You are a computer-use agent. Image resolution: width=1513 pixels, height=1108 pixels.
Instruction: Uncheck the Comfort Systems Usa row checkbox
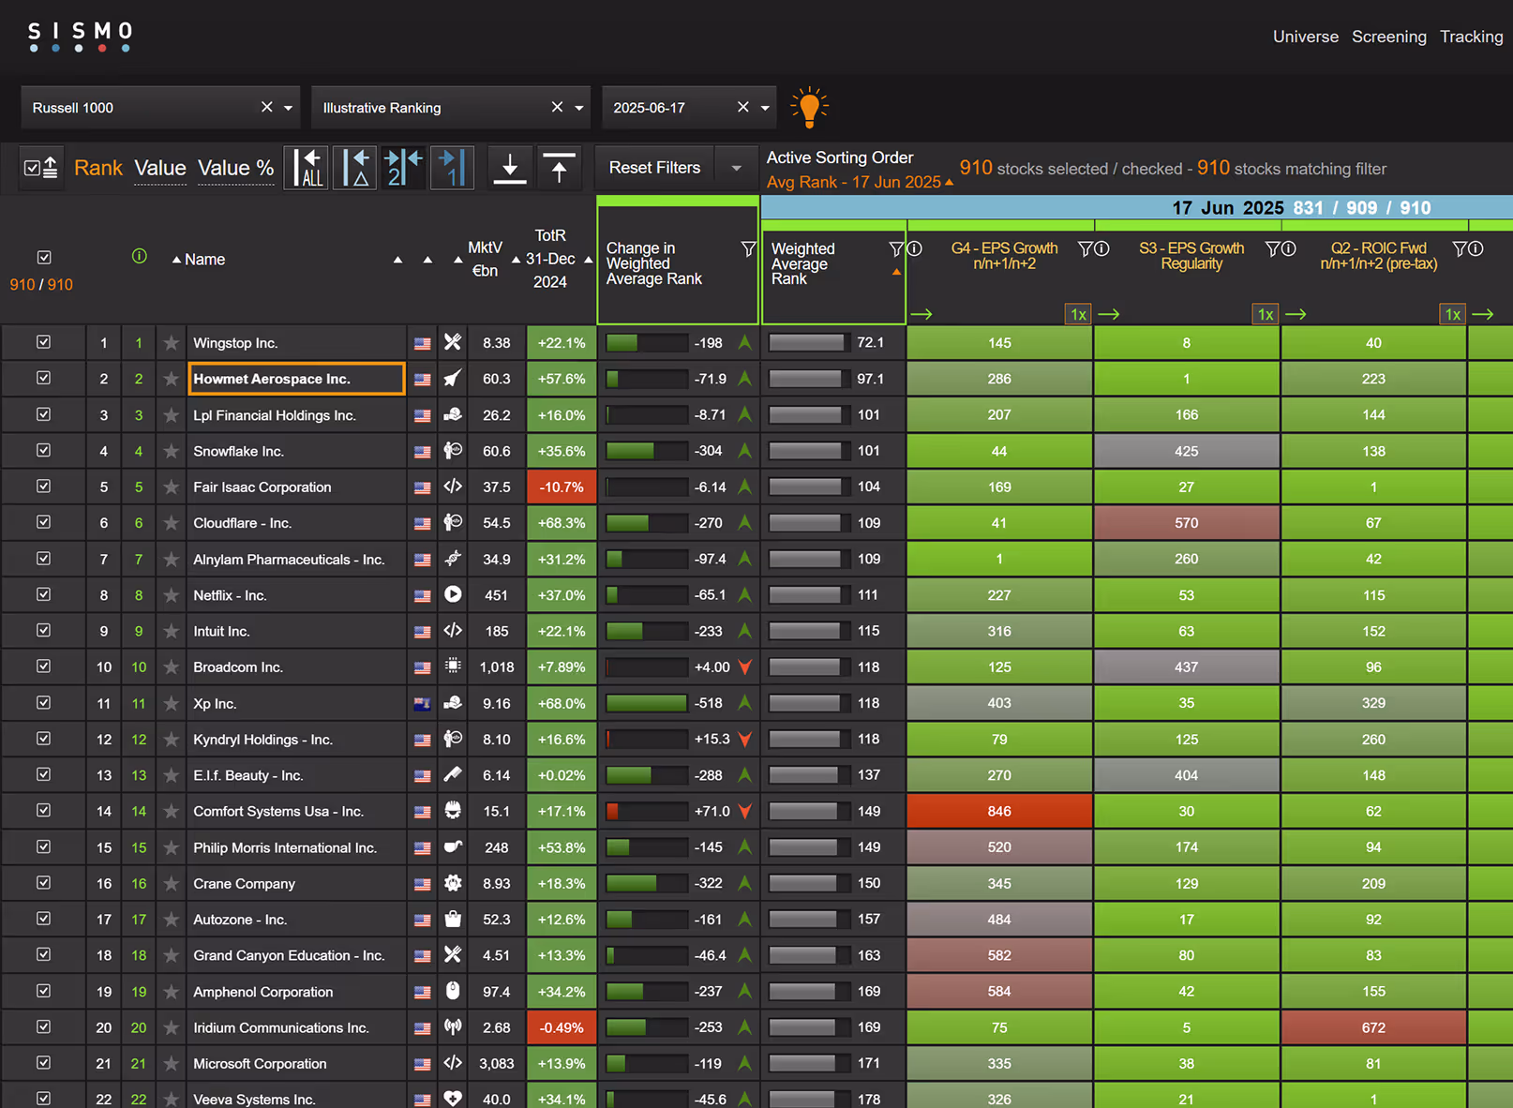click(43, 811)
